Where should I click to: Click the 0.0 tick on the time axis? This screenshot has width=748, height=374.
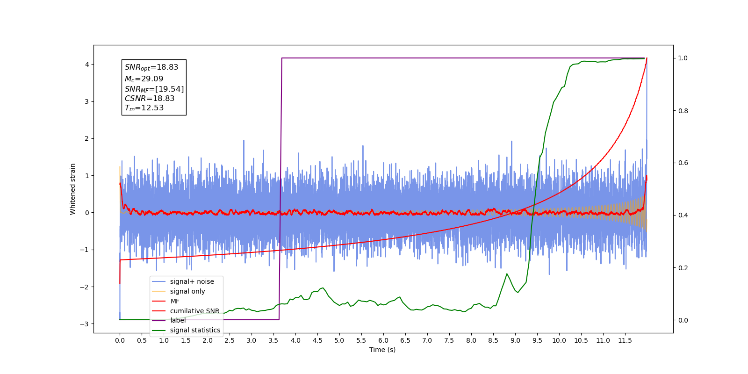(120, 340)
